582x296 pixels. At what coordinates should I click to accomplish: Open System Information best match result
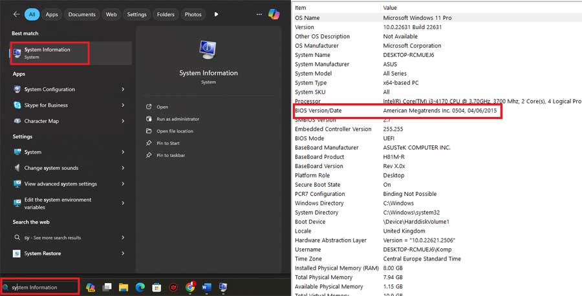[x=70, y=53]
